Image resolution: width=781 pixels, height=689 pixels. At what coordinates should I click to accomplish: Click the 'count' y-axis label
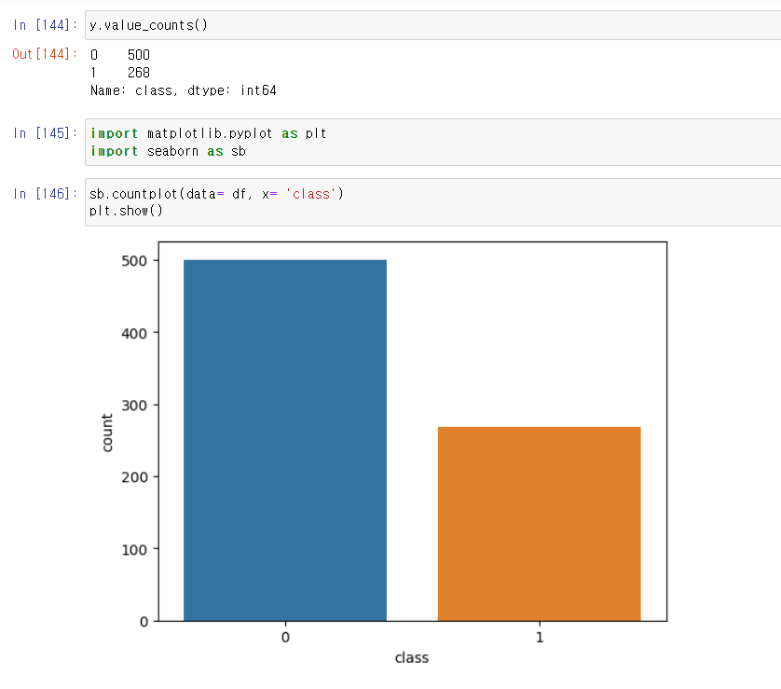(x=106, y=433)
